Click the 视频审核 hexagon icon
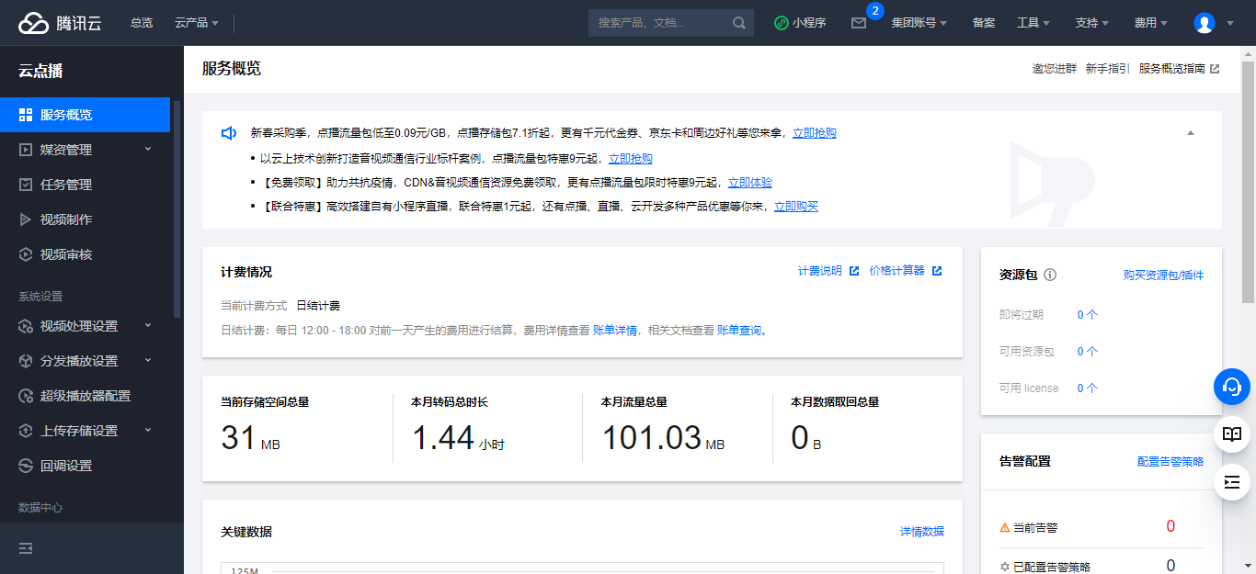The width and height of the screenshot is (1256, 574). (x=26, y=254)
